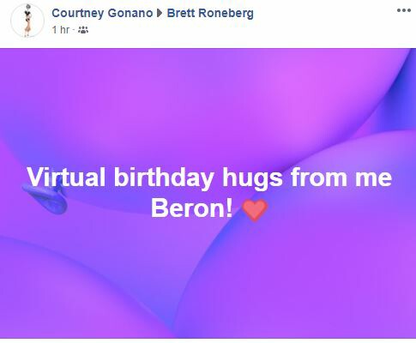The width and height of the screenshot is (416, 343).
Task: Open the post via 1 hr timestamp
Action: coord(61,30)
